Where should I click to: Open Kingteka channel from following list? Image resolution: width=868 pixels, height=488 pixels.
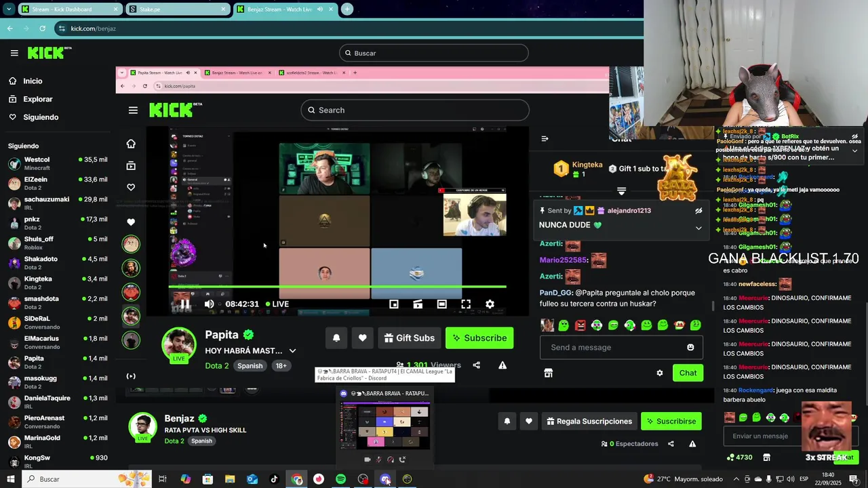pos(58,283)
